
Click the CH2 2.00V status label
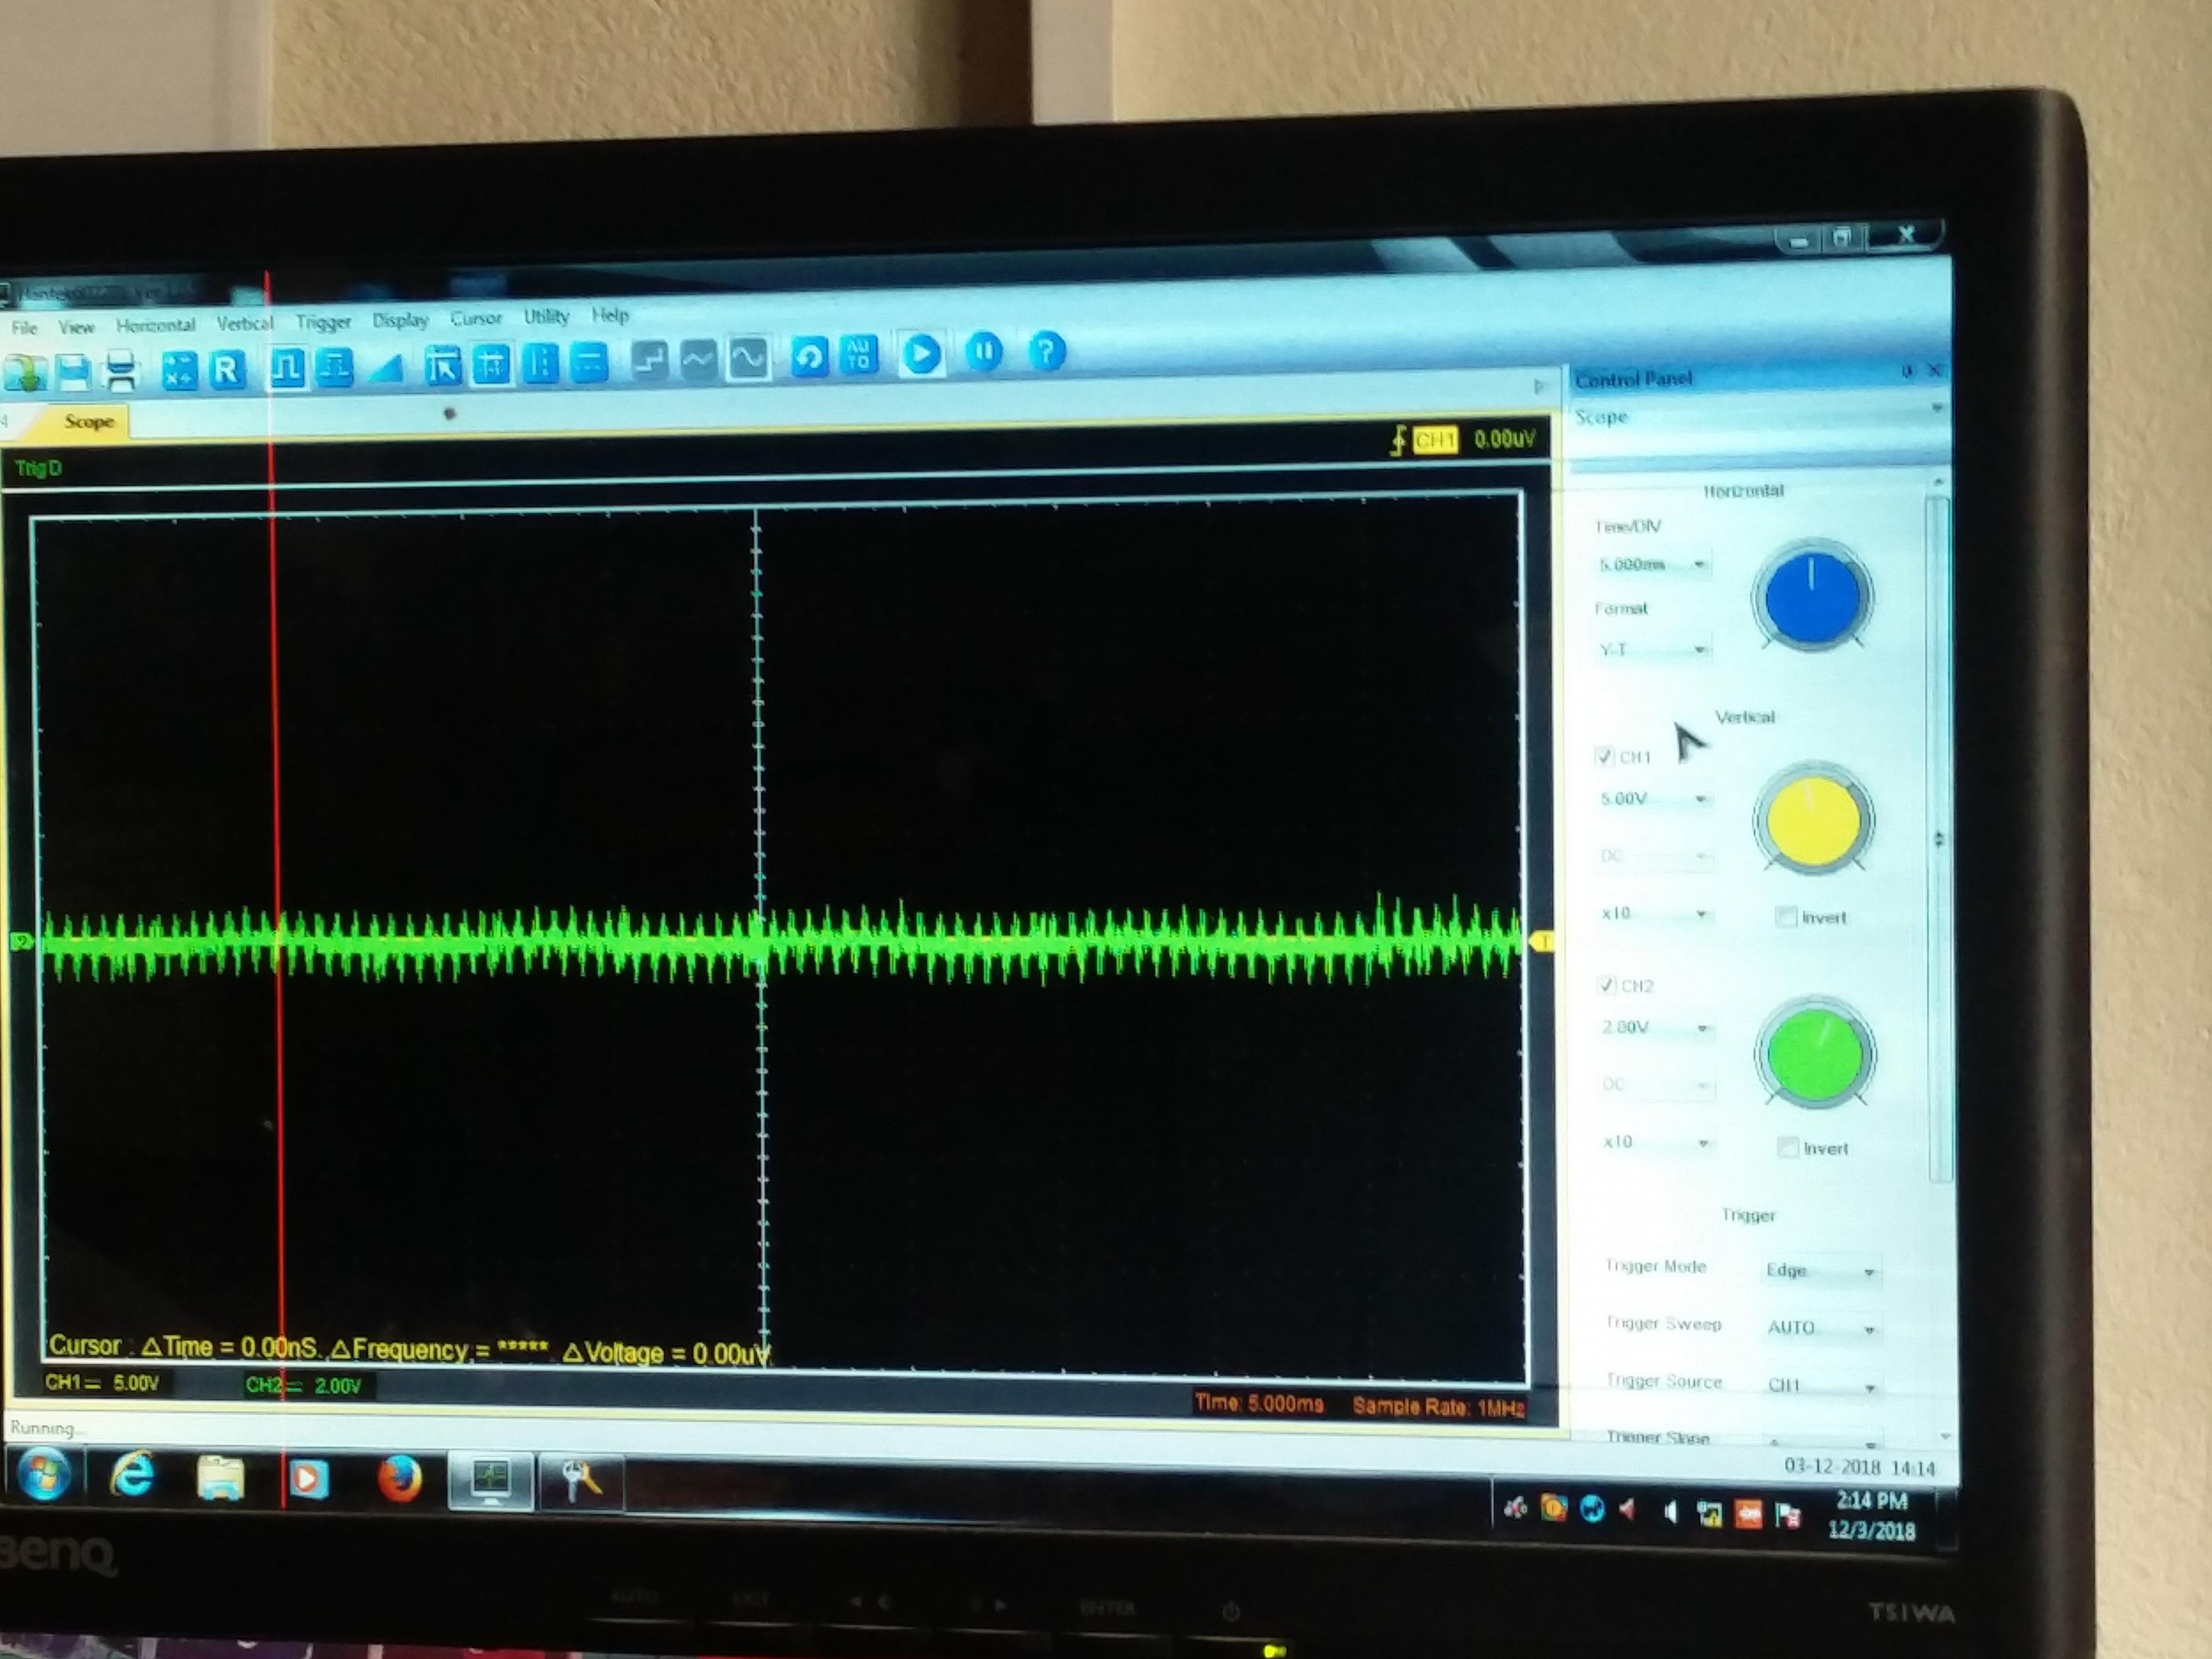(304, 1386)
